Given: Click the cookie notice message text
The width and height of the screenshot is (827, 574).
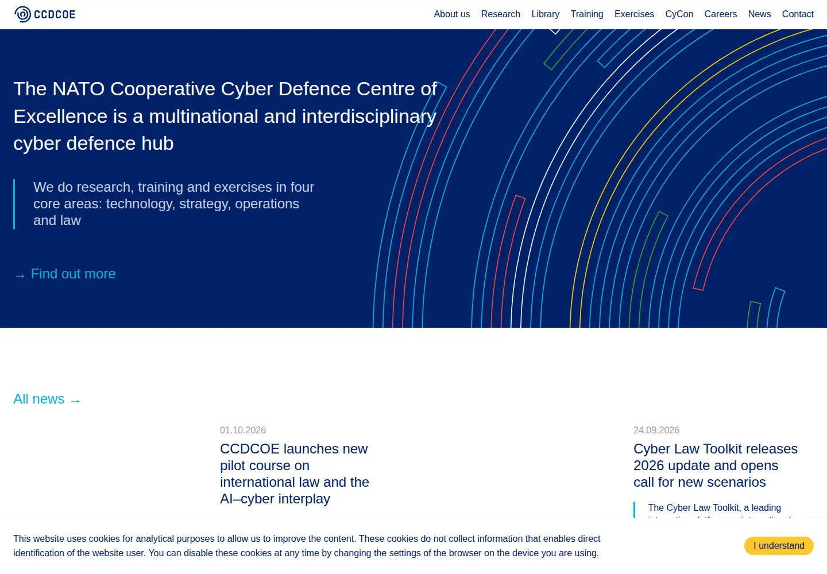Looking at the screenshot, I should pos(307,546).
